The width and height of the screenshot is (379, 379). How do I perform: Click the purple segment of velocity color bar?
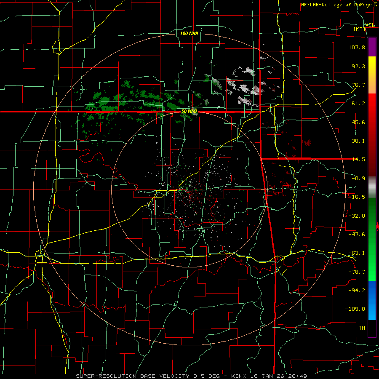tap(372, 47)
